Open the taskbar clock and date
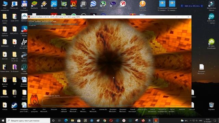219x123 pixels. click(x=208, y=121)
